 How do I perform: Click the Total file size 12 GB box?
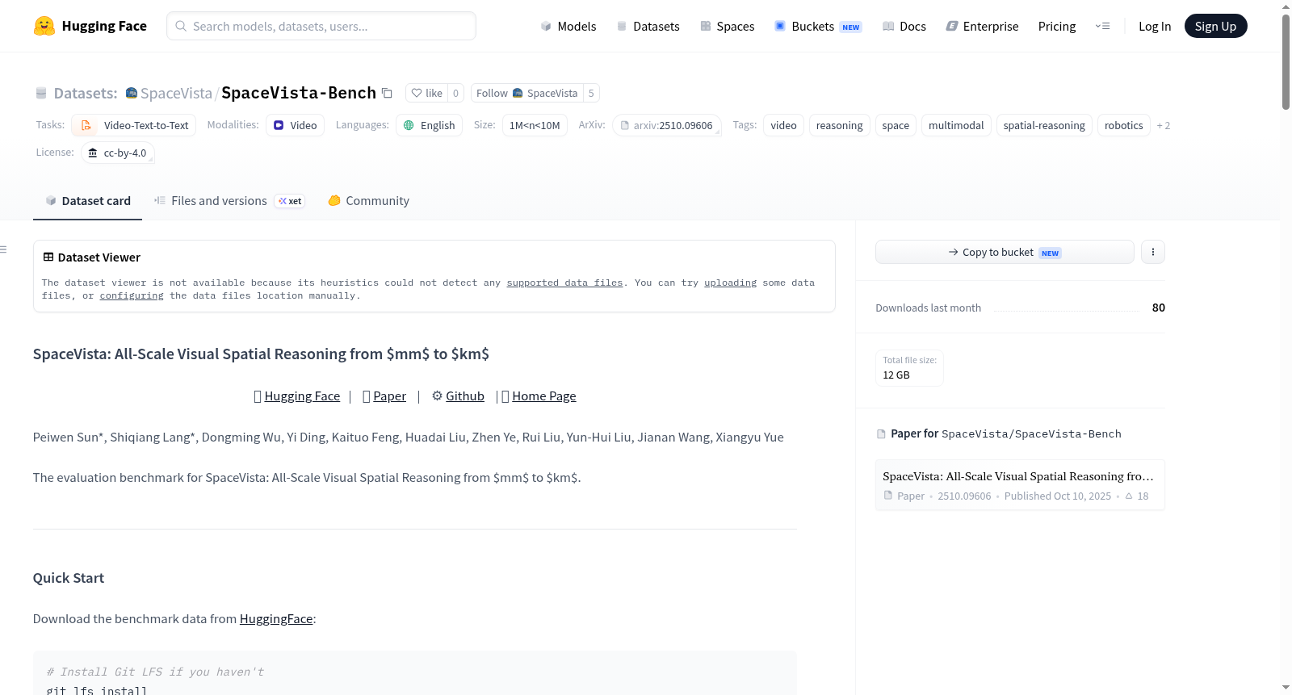coord(909,368)
